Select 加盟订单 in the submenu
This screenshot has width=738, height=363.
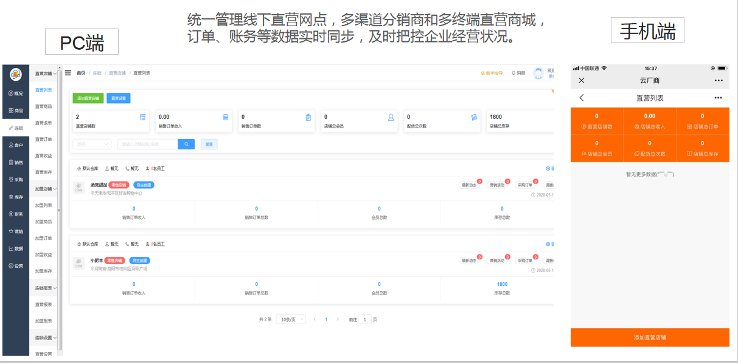tap(43, 238)
